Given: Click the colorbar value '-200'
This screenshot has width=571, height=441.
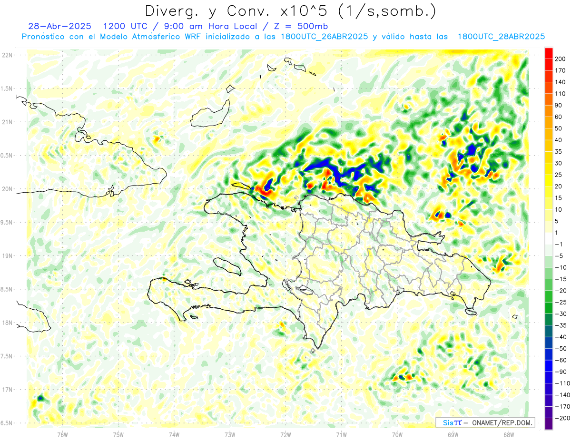Looking at the screenshot, I should point(562,418).
